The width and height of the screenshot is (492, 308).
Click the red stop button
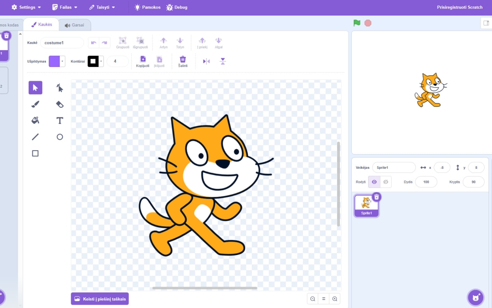pos(368,23)
